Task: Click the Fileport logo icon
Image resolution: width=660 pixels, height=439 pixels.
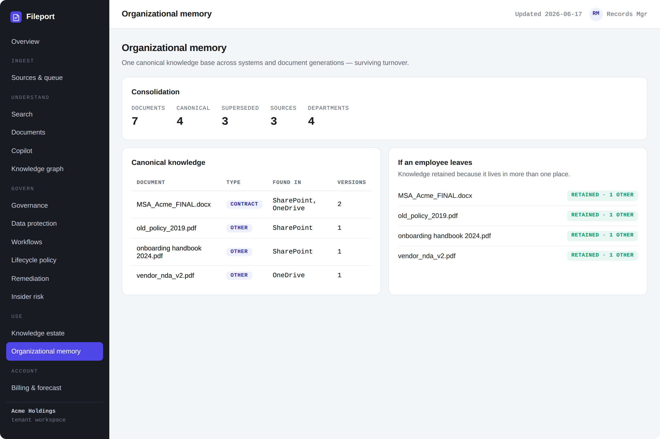Action: [16, 17]
